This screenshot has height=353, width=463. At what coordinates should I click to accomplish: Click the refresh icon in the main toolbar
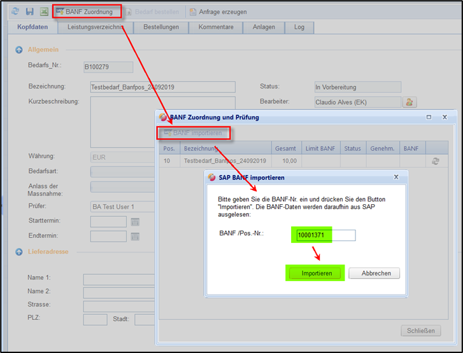15,11
